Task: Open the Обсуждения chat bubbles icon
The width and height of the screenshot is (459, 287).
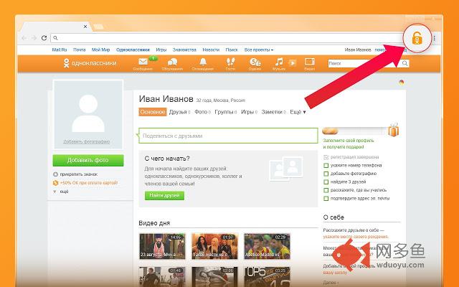Action: click(x=172, y=62)
